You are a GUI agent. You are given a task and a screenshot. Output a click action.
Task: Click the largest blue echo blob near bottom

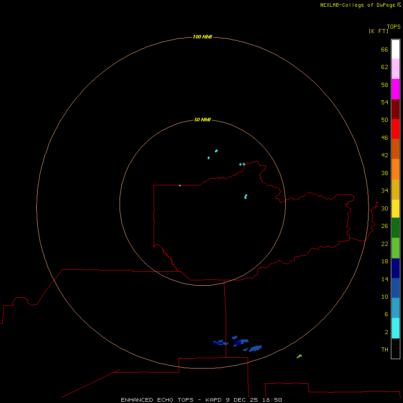click(256, 348)
